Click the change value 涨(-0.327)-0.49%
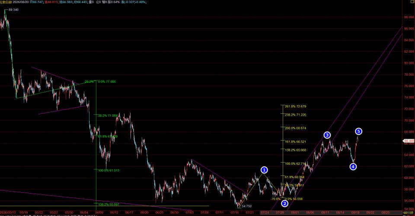 [134, 2]
